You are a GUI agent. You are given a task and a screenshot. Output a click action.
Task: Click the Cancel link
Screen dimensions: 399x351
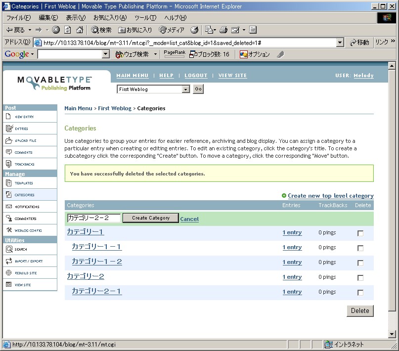coord(189,219)
